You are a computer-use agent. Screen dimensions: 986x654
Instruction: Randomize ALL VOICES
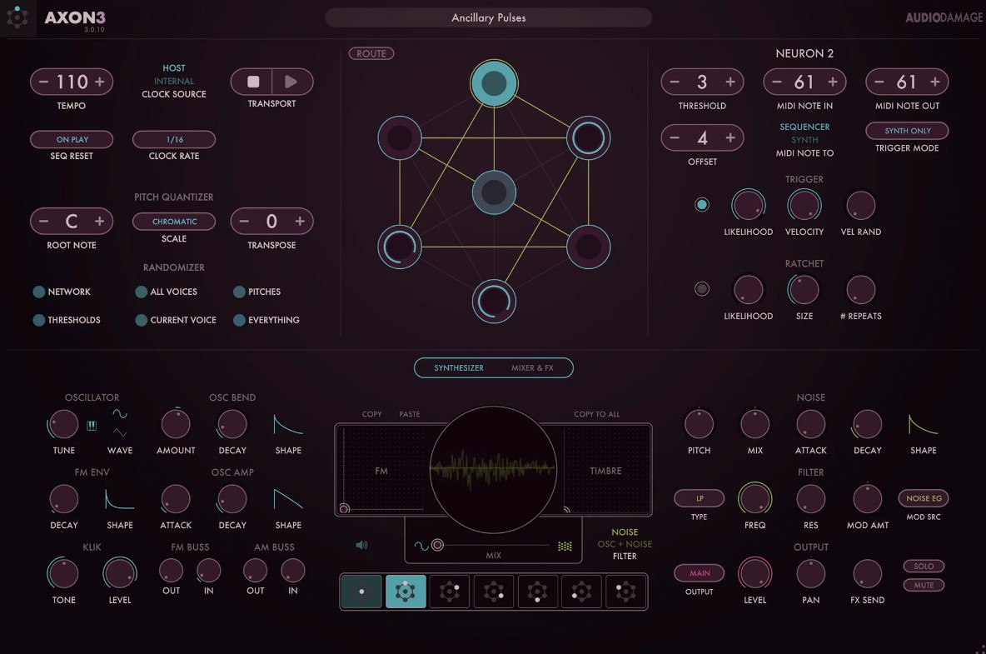pos(142,292)
